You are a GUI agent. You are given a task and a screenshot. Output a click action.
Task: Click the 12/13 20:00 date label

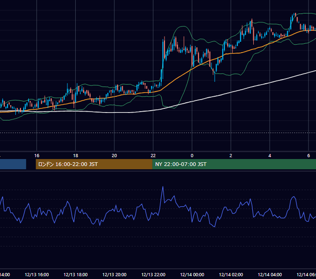114,274
